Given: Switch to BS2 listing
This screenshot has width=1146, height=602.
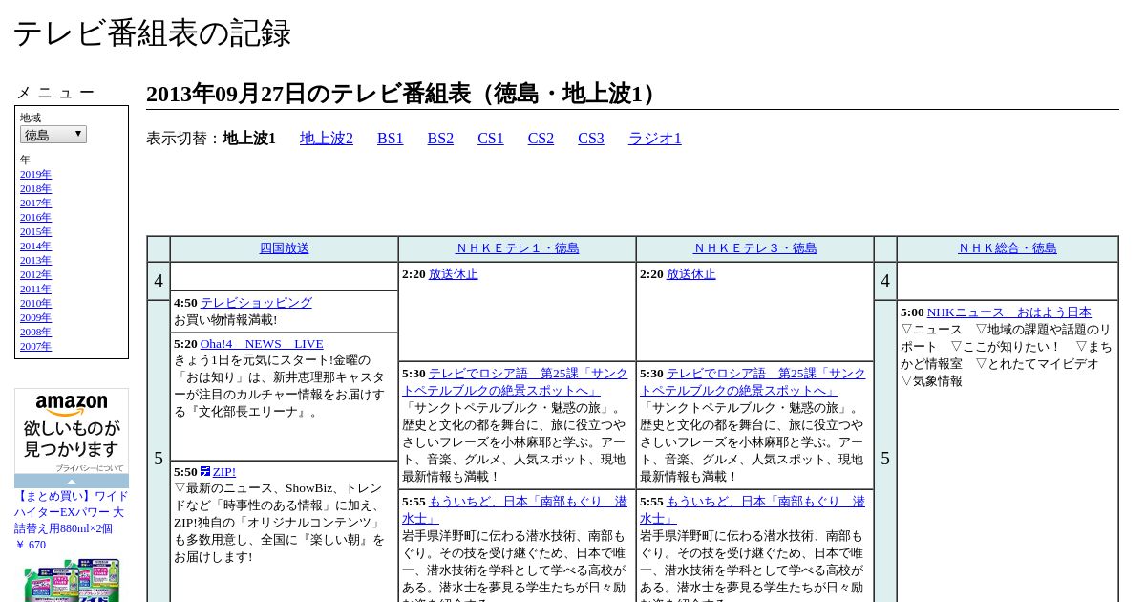Looking at the screenshot, I should click(x=440, y=139).
